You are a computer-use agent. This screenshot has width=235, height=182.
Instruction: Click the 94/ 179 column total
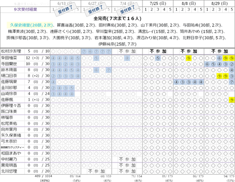pyautogui.click(x=229, y=176)
